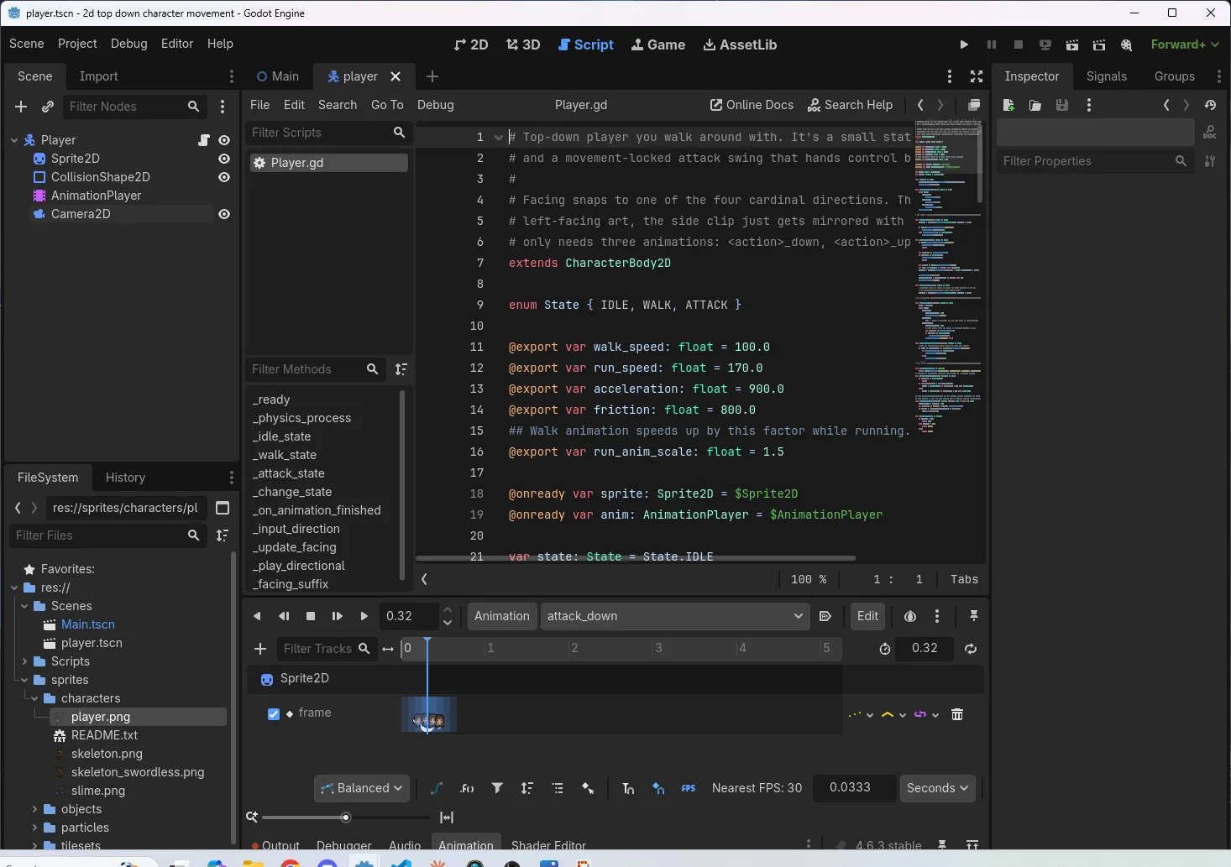Switch to the 2D workspace

coord(471,44)
